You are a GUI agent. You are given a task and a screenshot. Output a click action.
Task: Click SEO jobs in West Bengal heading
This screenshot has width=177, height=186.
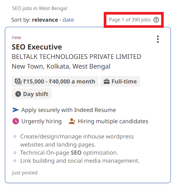click(40, 8)
